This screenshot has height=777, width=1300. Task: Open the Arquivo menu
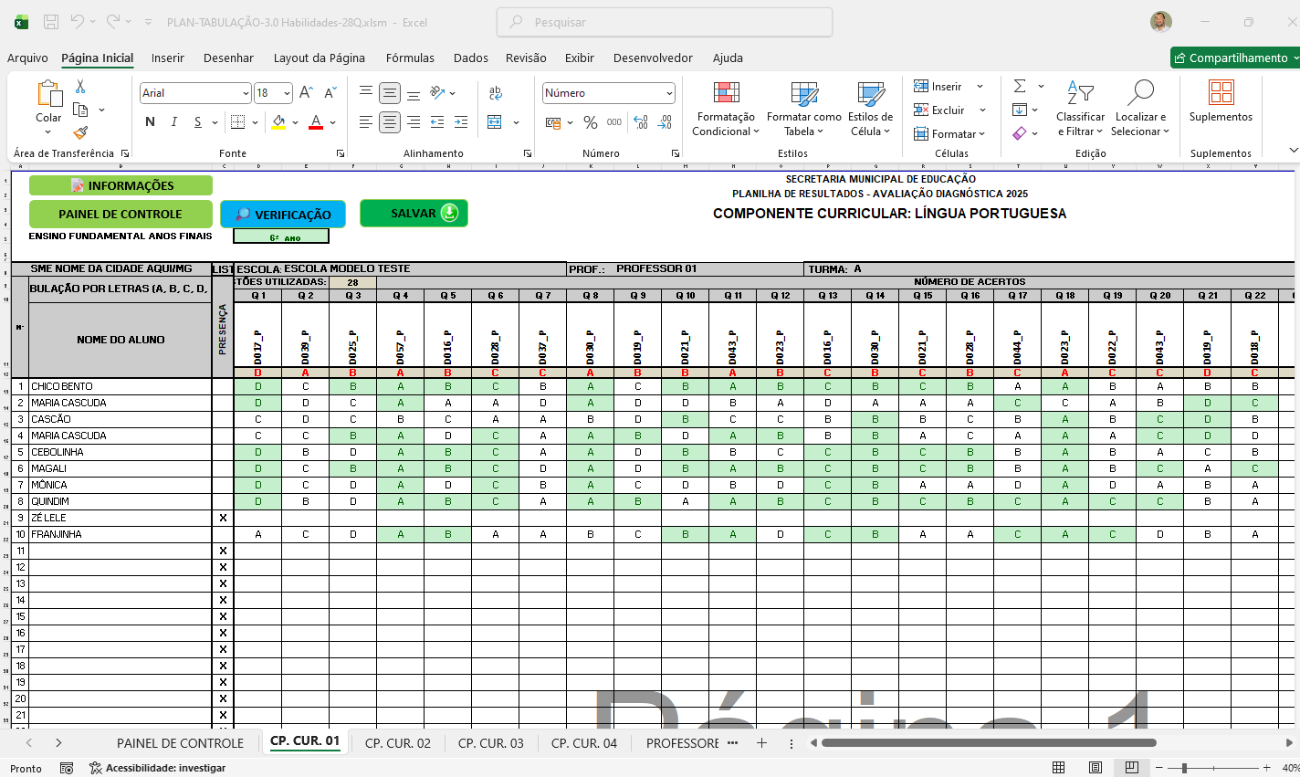[x=27, y=58]
